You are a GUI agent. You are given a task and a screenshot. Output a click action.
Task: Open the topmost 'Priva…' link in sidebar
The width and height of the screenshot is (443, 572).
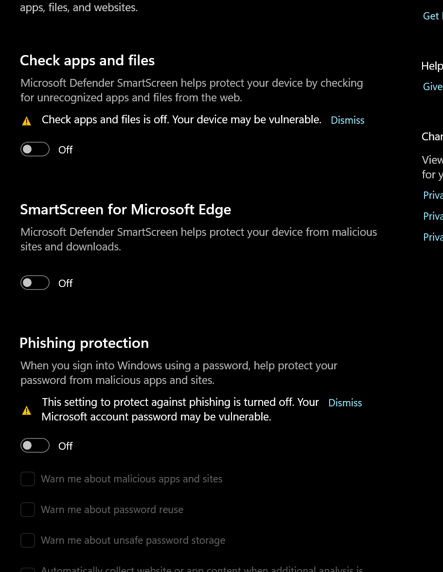tap(433, 195)
